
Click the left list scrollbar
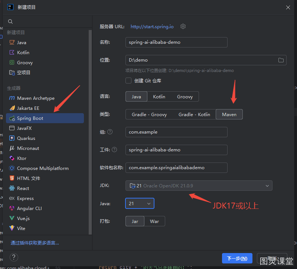click(x=90, y=132)
